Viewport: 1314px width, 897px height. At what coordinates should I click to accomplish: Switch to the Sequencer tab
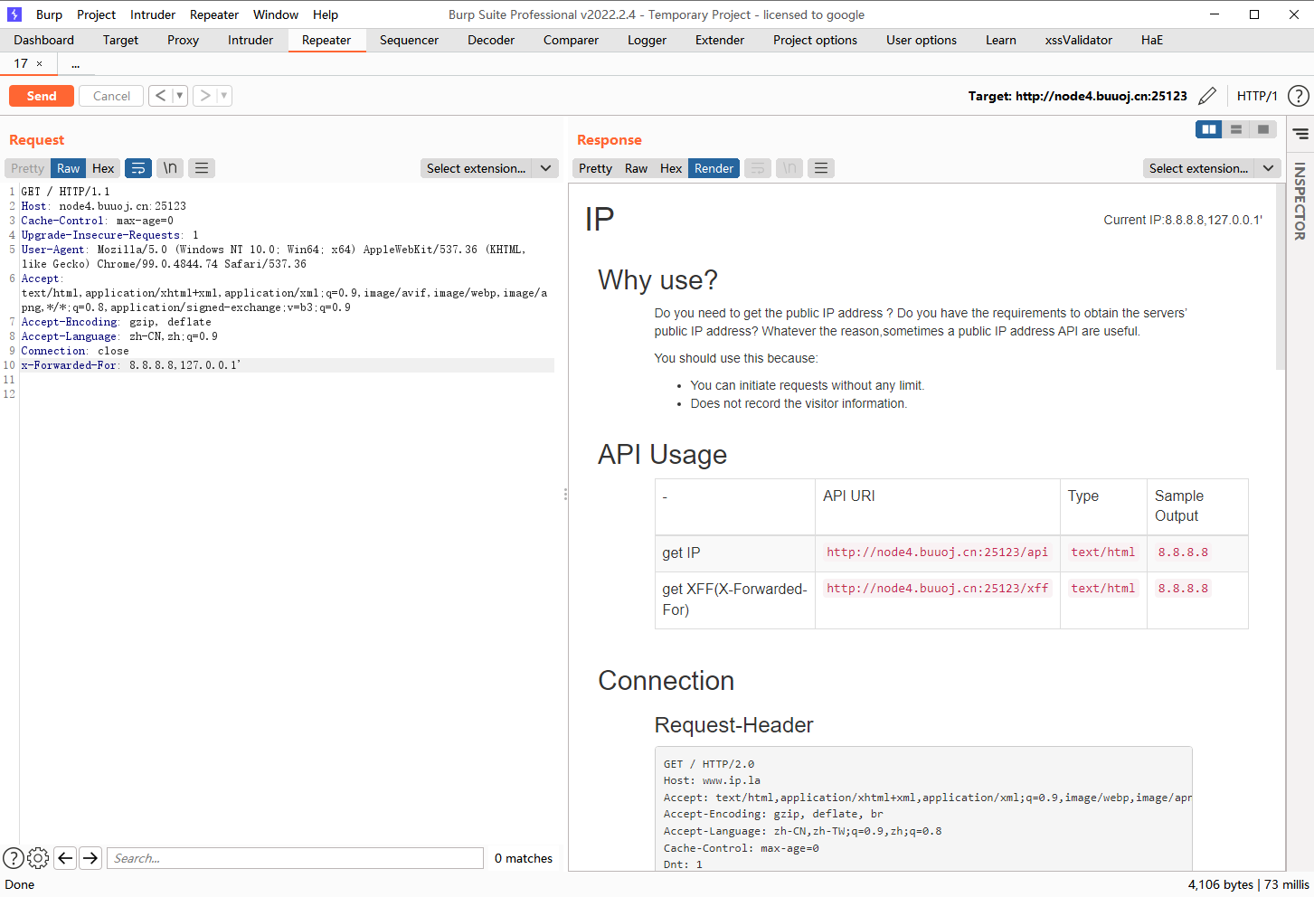click(409, 40)
